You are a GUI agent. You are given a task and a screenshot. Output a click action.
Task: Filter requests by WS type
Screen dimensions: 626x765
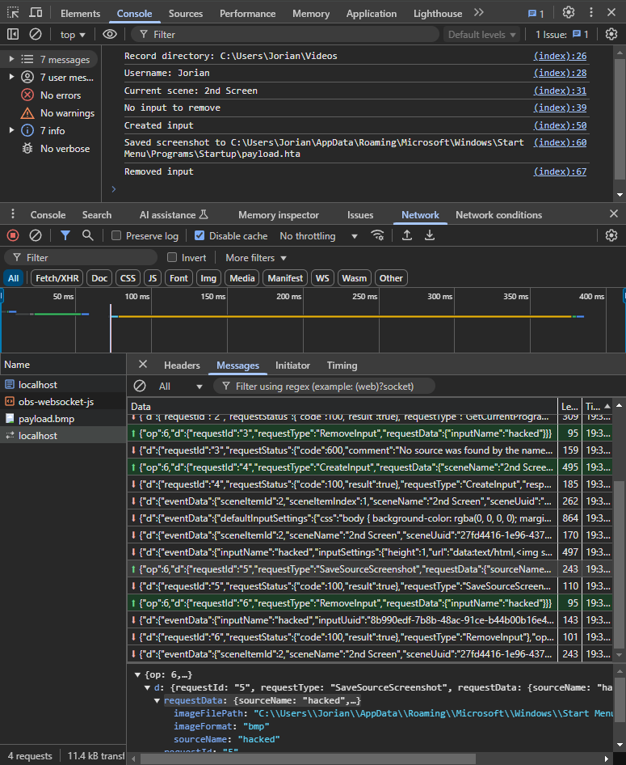pos(322,278)
